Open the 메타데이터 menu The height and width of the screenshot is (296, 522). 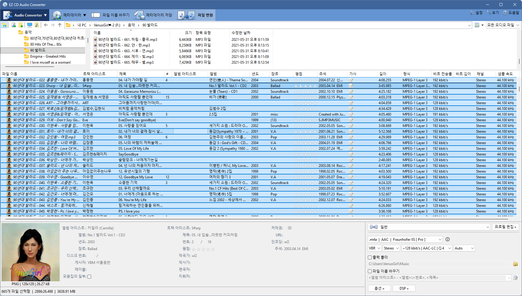coord(69,15)
